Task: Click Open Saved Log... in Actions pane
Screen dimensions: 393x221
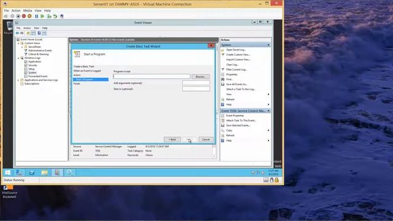Action: tap(236, 50)
